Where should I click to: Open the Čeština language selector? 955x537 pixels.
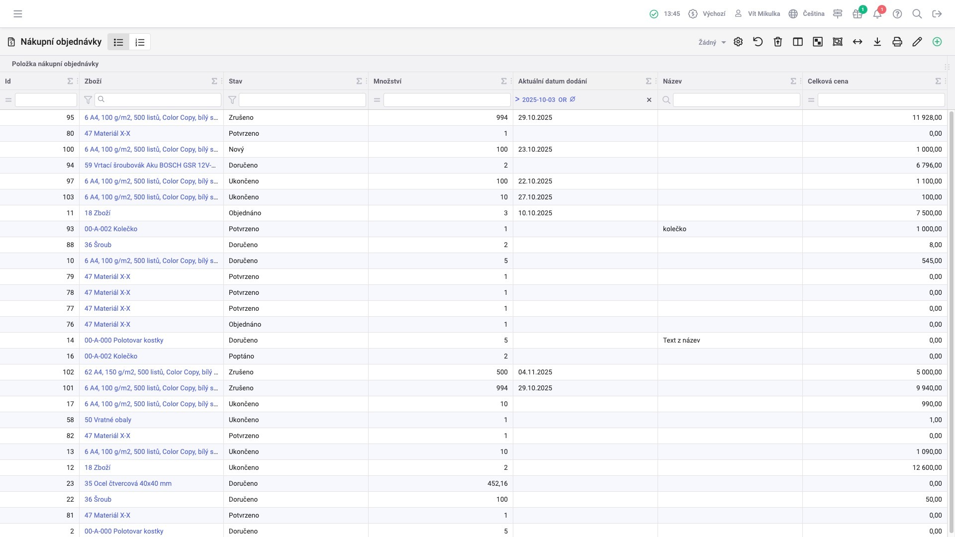[807, 14]
